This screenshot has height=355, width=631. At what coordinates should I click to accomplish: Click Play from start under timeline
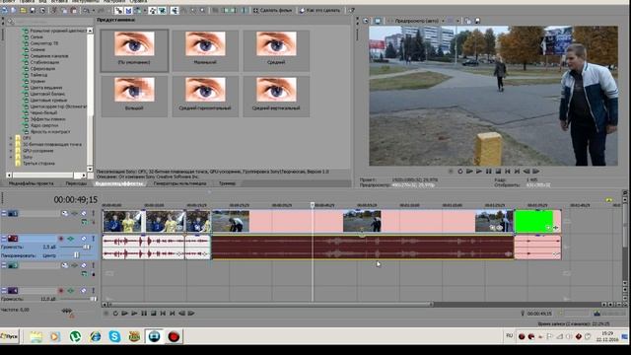pyautogui.click(x=125, y=314)
